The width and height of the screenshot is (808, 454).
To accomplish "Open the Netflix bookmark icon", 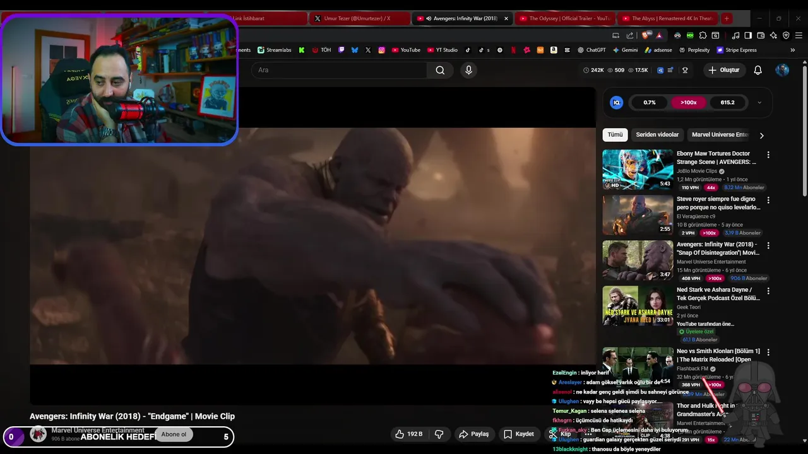I will [513, 50].
